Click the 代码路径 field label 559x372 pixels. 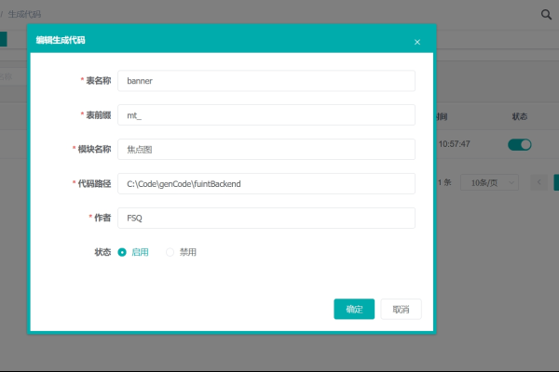tap(94, 184)
